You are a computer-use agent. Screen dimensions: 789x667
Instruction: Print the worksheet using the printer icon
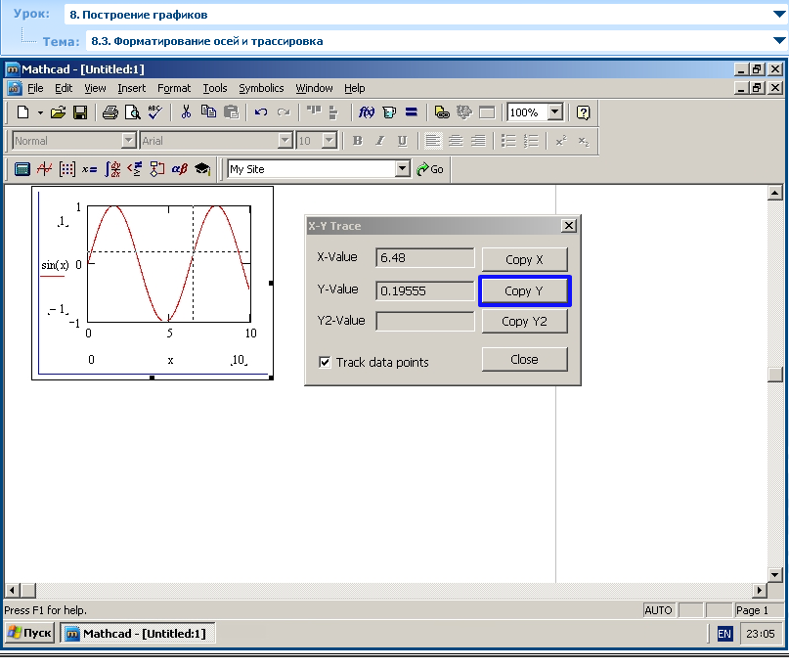click(x=110, y=112)
